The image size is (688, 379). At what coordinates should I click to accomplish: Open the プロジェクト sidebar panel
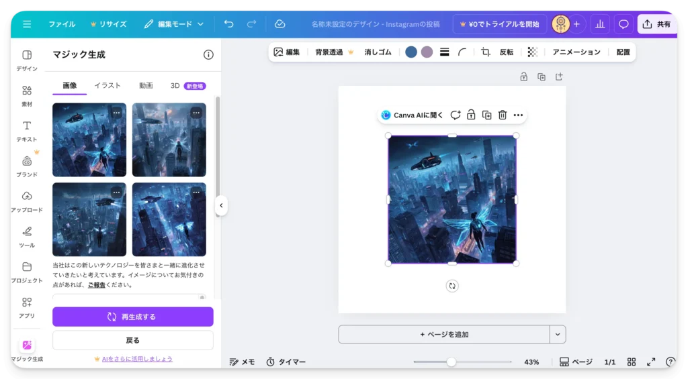(x=27, y=272)
